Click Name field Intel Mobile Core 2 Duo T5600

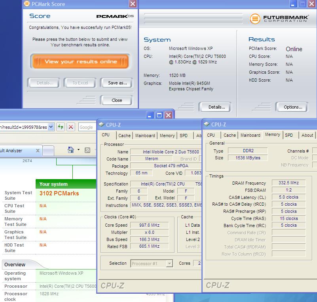pyautogui.click(x=166, y=152)
